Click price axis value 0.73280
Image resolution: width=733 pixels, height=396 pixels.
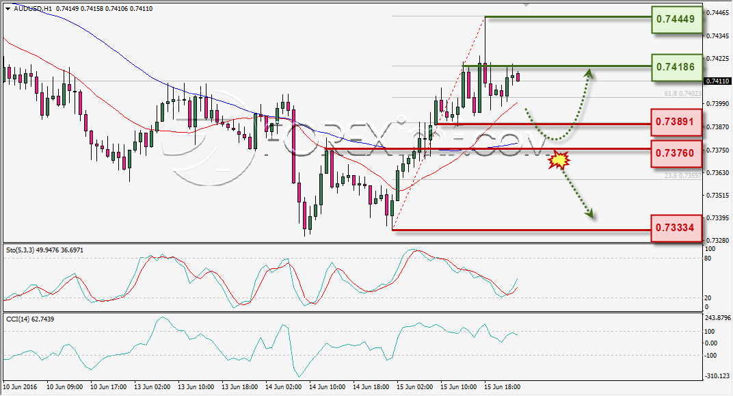click(717, 240)
